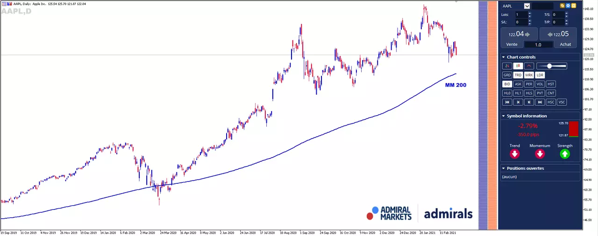
Task: Increase Lots with up stepper
Action: pyautogui.click(x=530, y=13)
